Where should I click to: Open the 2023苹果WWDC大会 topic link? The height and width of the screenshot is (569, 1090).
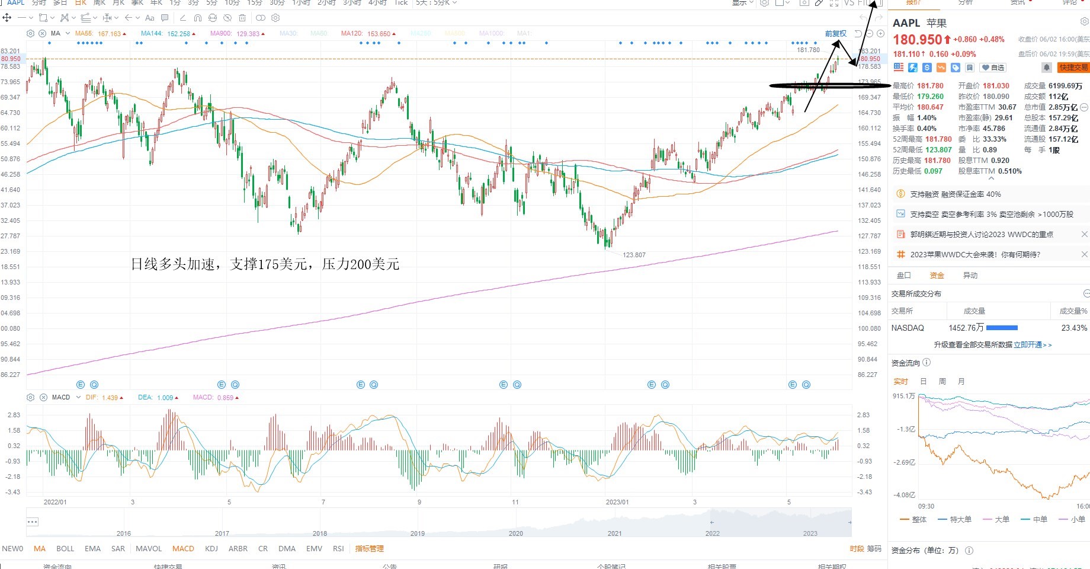(x=975, y=254)
